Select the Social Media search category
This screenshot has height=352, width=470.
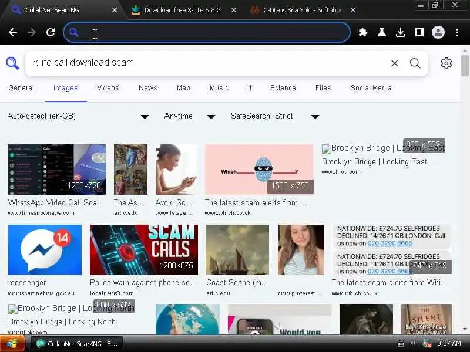point(371,88)
